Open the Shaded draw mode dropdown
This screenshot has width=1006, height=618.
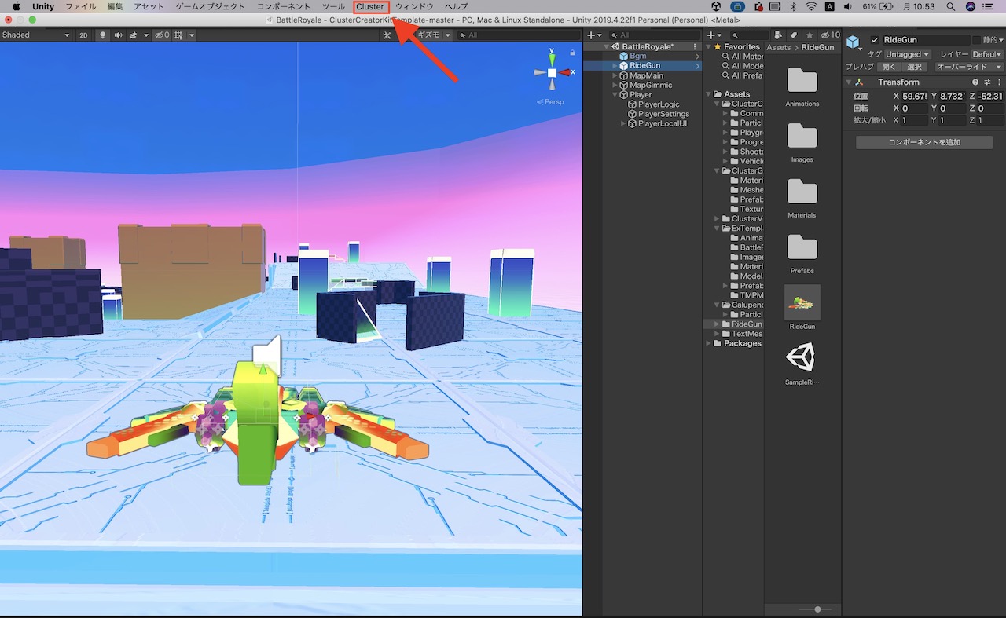(35, 35)
